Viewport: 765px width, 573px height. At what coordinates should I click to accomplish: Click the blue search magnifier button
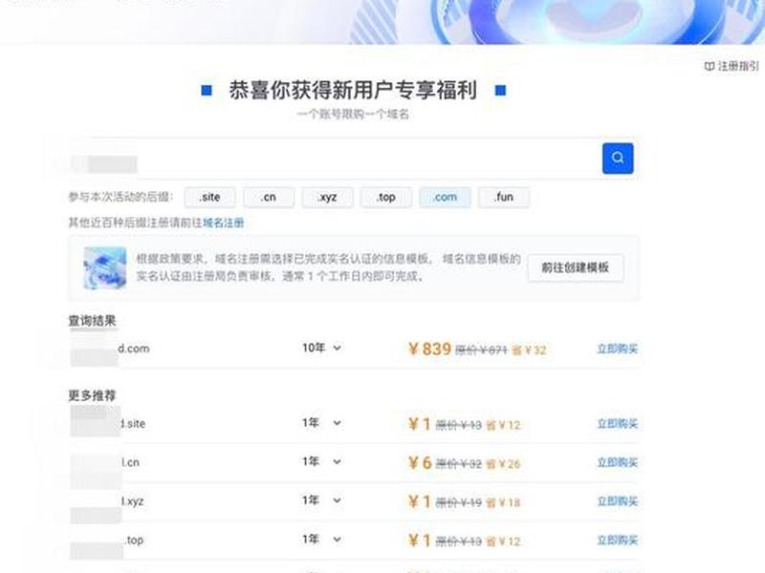pyautogui.click(x=618, y=159)
